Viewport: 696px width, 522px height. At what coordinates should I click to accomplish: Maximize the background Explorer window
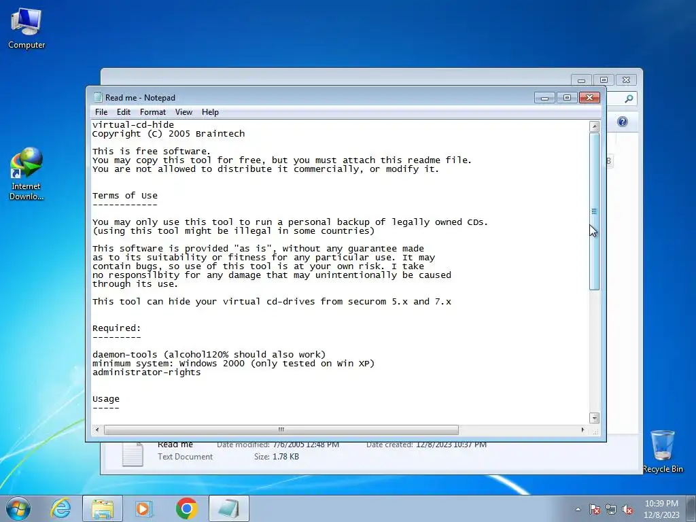pos(604,80)
